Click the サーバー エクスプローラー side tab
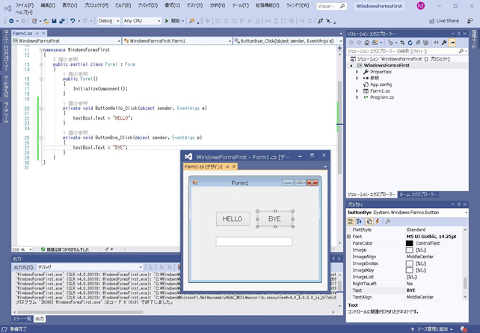This screenshot has width=480, height=333. click(5, 50)
